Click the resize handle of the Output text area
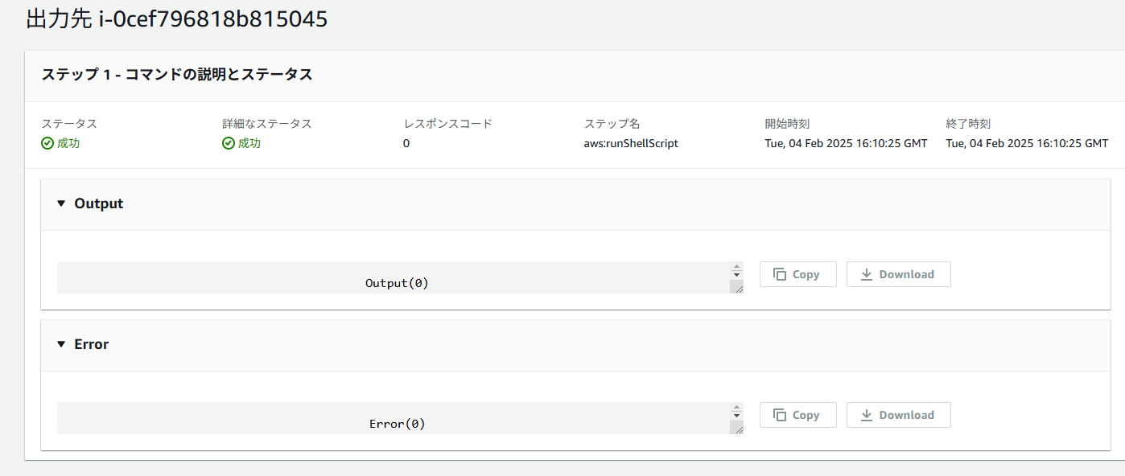The height and width of the screenshot is (476, 1125). [x=736, y=287]
